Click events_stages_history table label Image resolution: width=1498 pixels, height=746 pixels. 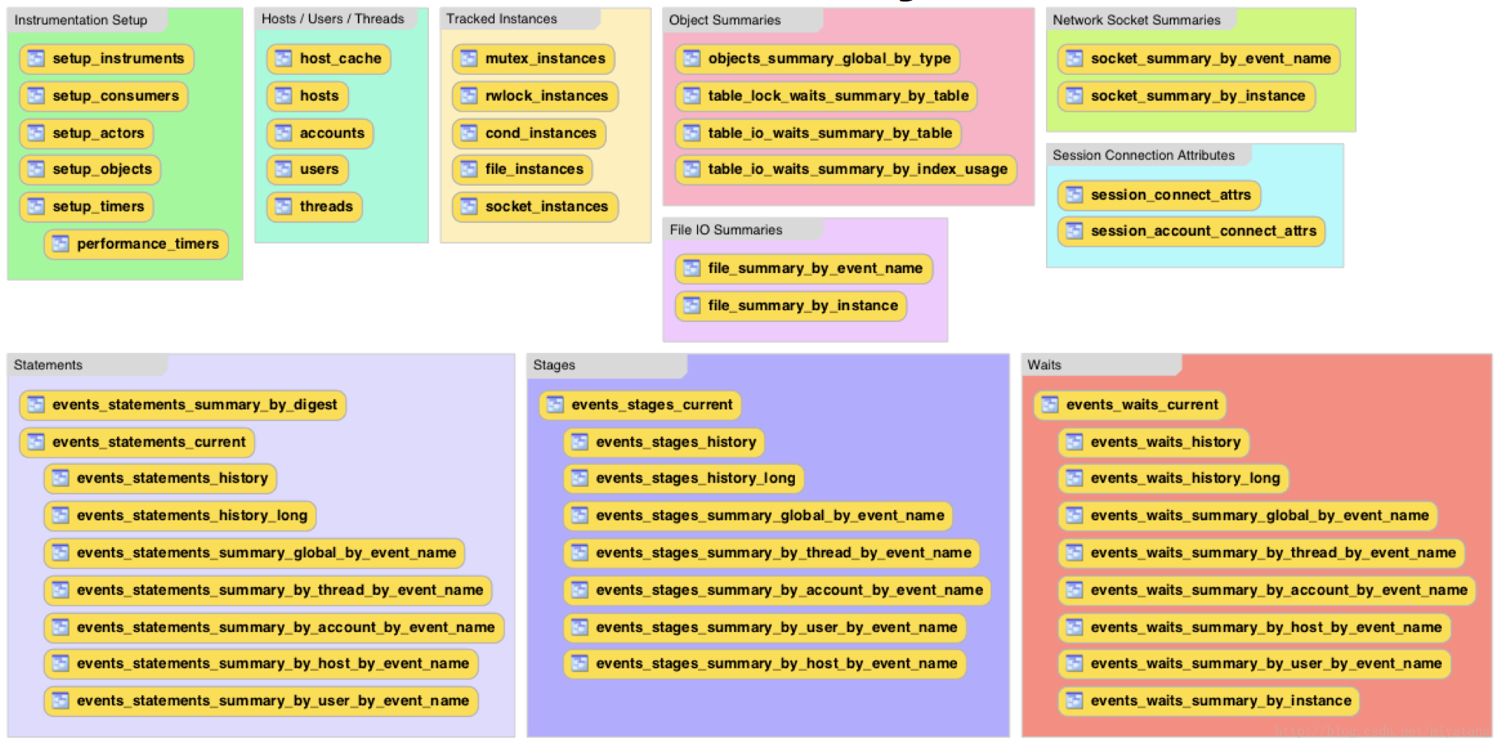676,442
